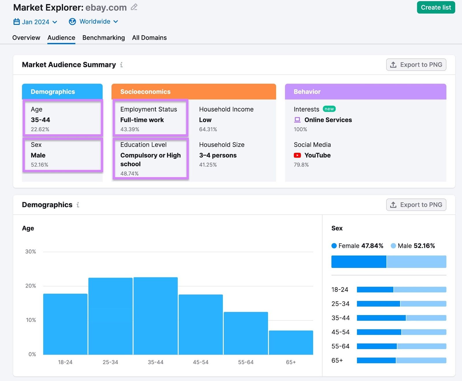Select the Female legend dot in Sex chart
Screen dimensions: 462x381
pyautogui.click(x=334, y=246)
